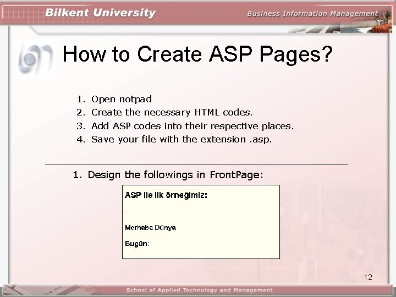396x297 pixels.
Task: Click School of Applied Technology and Management footer
Action: (199, 290)
